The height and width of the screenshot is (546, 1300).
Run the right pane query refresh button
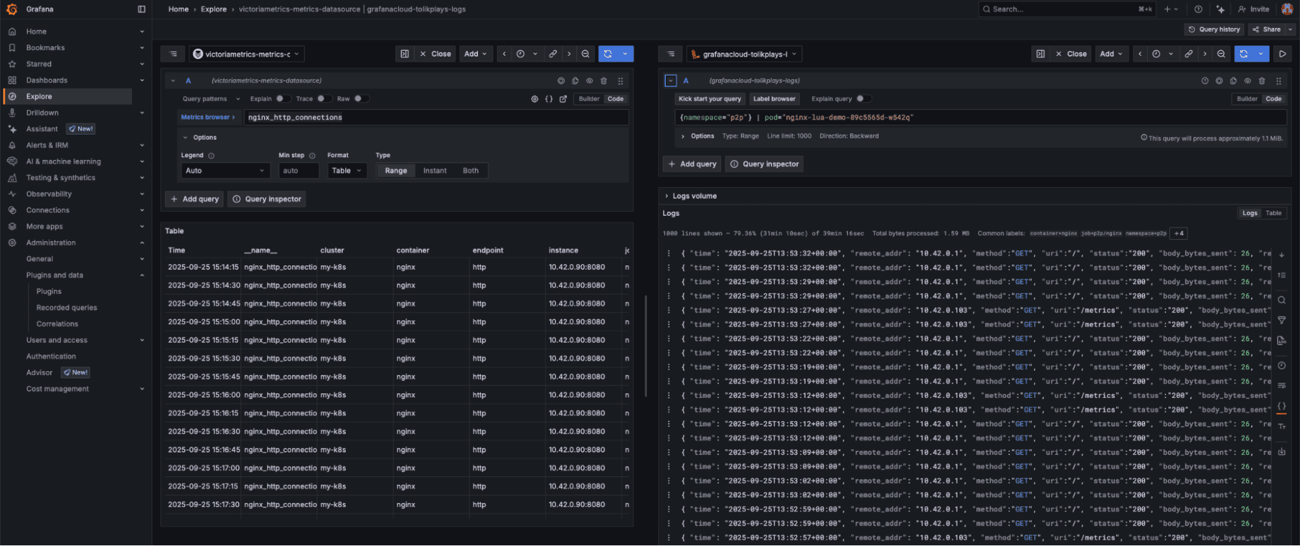(x=1243, y=54)
